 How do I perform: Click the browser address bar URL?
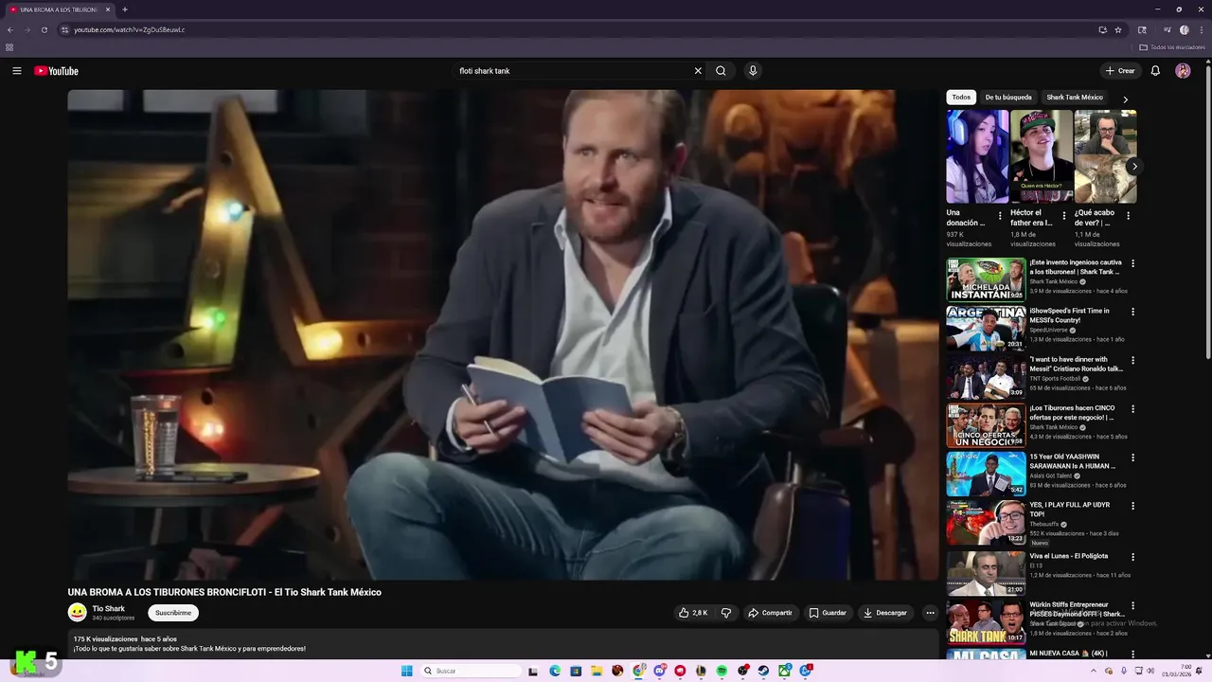(x=130, y=29)
